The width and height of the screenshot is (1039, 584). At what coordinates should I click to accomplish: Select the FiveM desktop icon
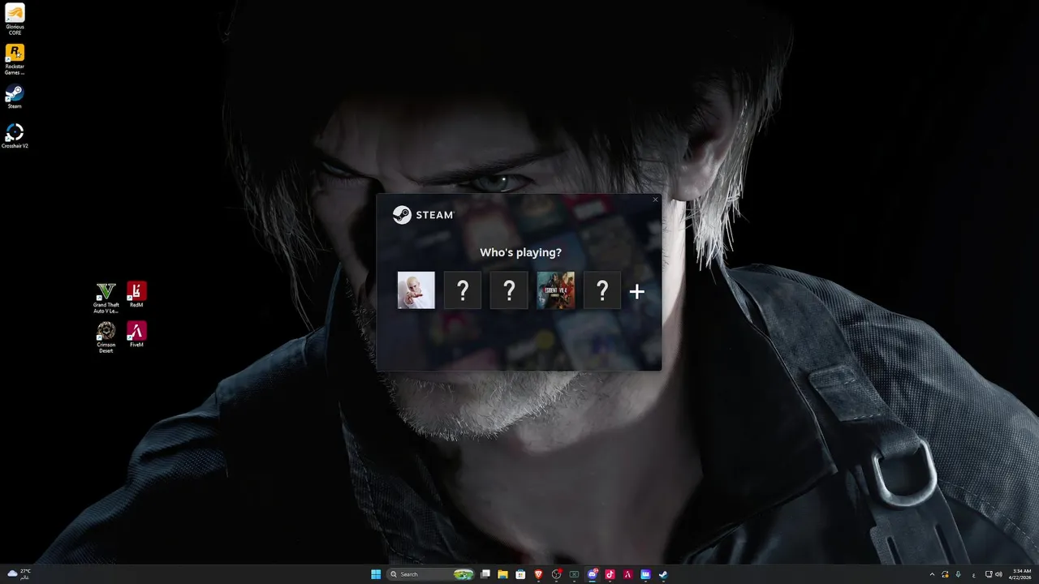coord(136,334)
